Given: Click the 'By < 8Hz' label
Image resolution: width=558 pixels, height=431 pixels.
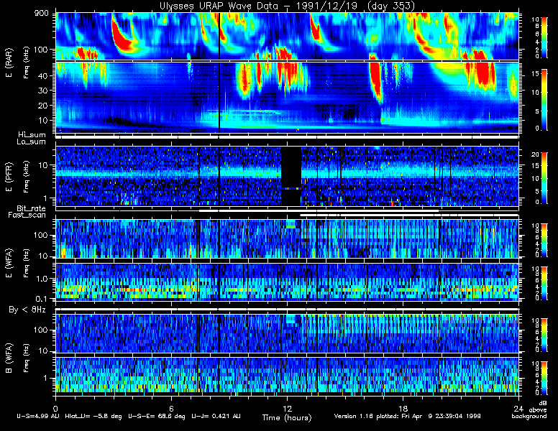Looking at the screenshot, I should pyautogui.click(x=27, y=310).
